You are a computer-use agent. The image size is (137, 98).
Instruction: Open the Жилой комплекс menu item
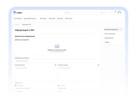[x=31, y=19]
